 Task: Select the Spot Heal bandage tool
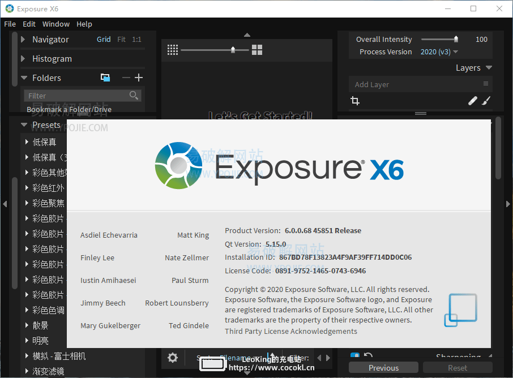pyautogui.click(x=472, y=101)
